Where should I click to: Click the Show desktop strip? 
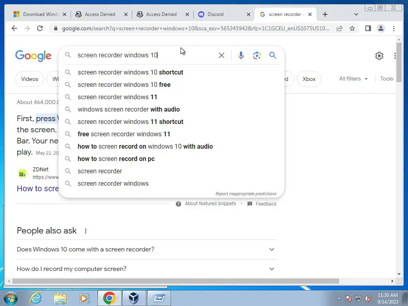point(405,298)
